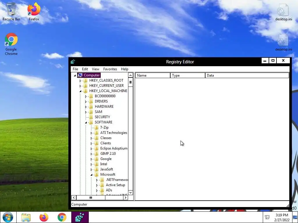Expand the ATI Technologies key

point(91,133)
